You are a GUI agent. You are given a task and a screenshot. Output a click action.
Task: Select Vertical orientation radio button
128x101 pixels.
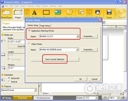9,82
